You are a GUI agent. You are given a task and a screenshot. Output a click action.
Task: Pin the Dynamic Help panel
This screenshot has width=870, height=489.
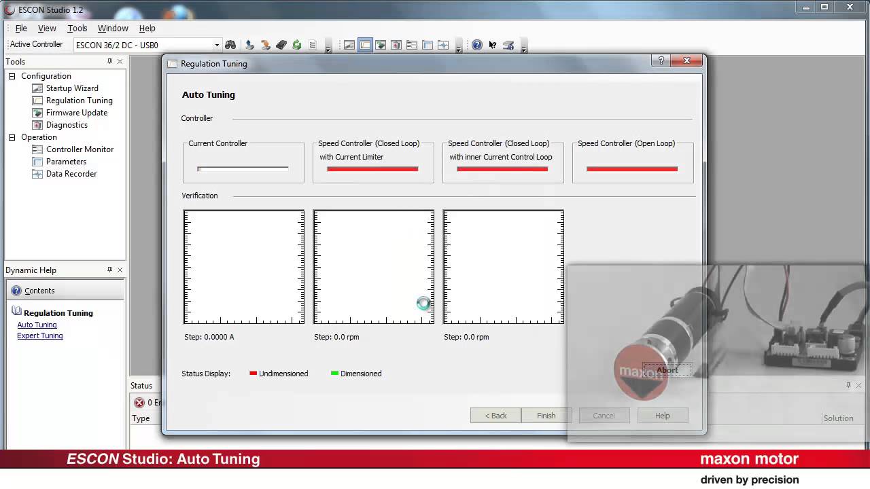point(109,270)
